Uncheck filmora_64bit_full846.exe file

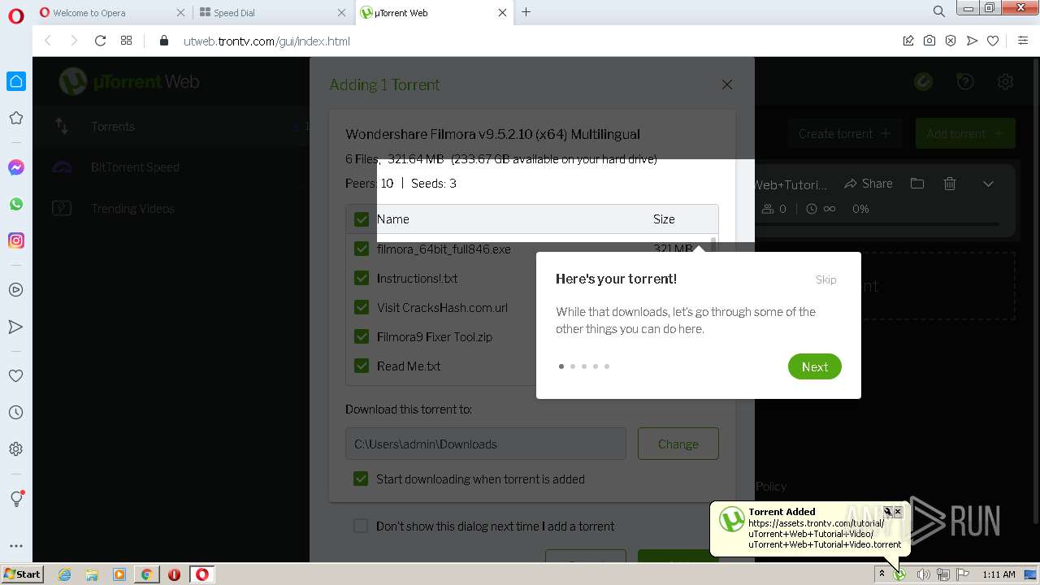tap(362, 249)
